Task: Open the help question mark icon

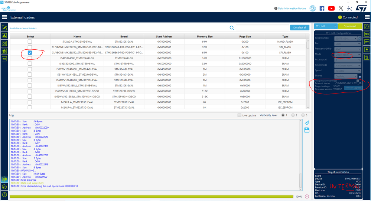Action: 4,195
